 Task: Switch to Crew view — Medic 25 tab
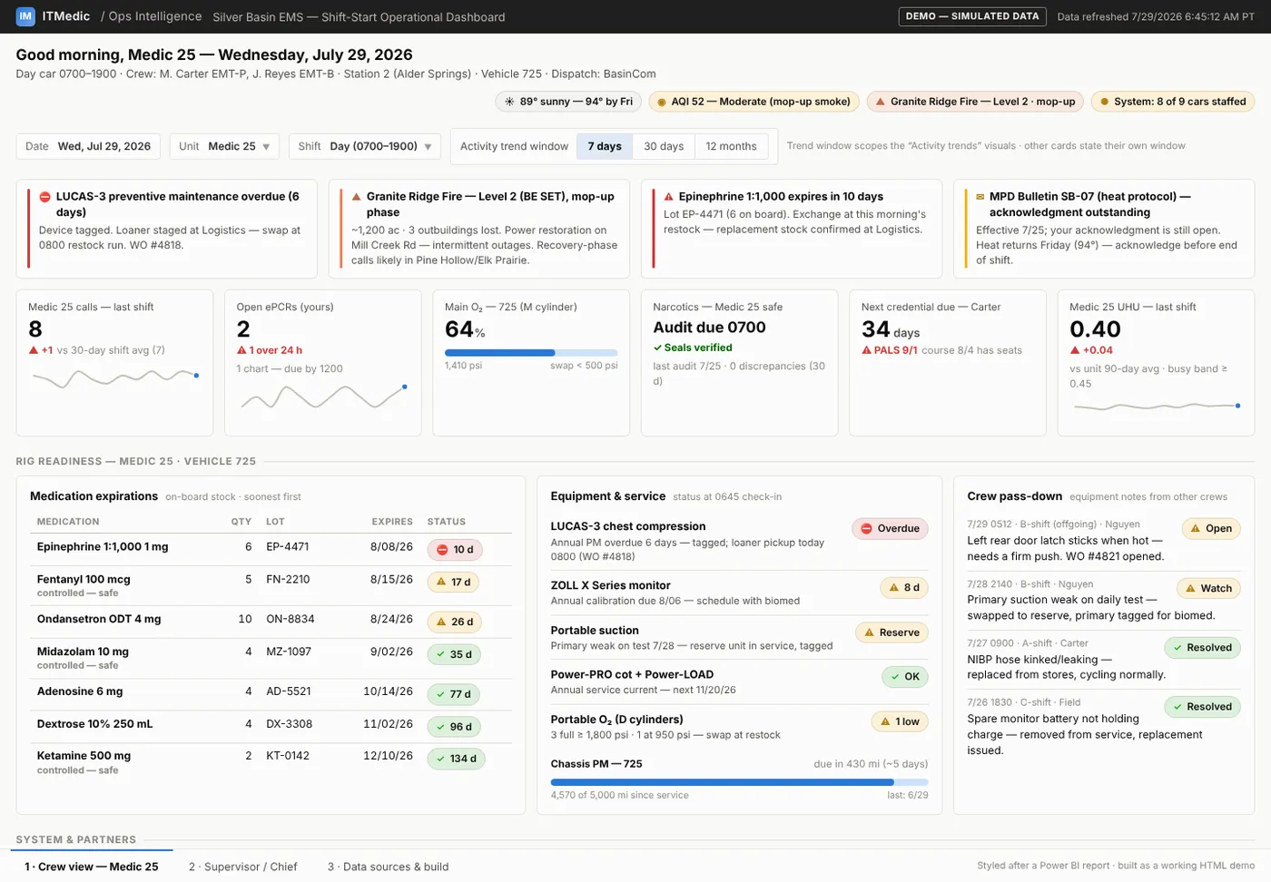(x=92, y=867)
